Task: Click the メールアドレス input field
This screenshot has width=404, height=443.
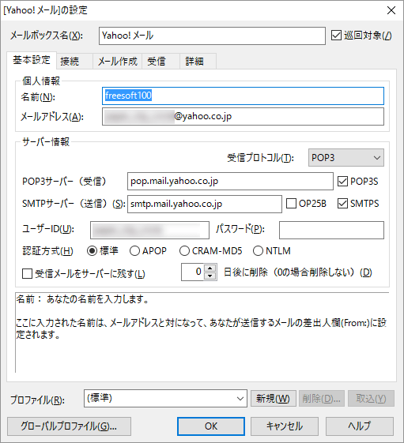Action: [243, 116]
